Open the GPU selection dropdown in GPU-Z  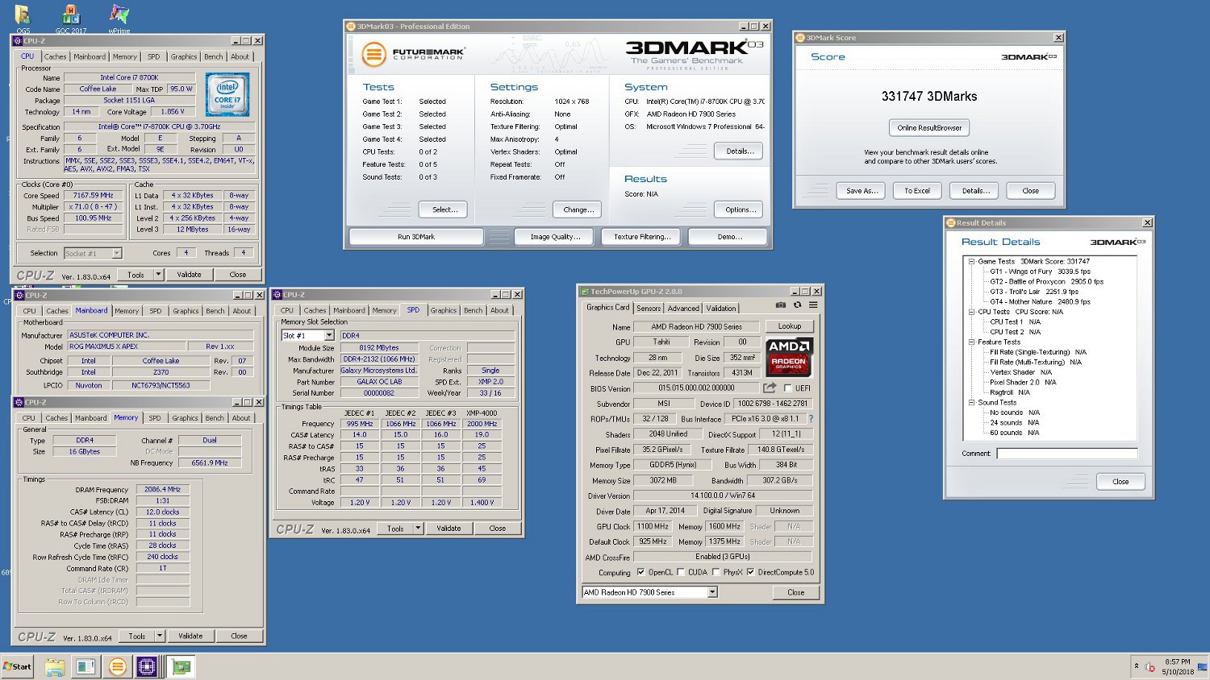tap(711, 592)
